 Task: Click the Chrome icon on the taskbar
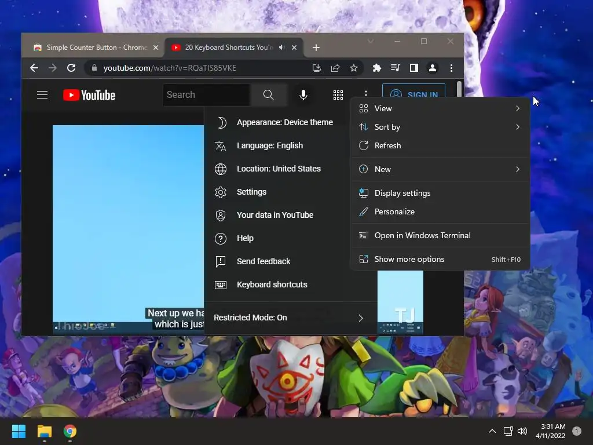pyautogui.click(x=70, y=431)
